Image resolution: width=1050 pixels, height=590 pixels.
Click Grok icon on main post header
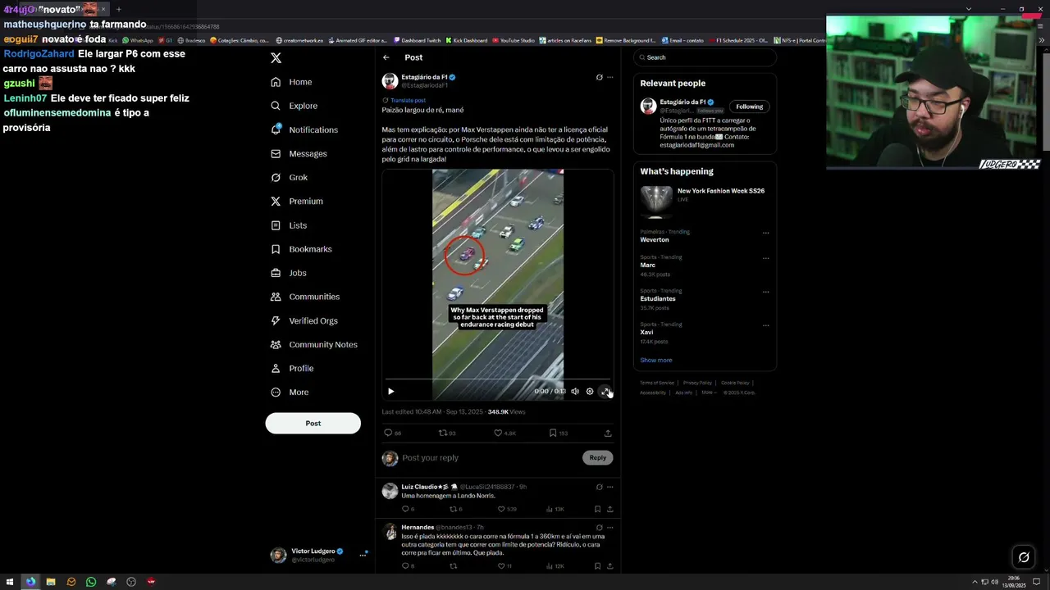(599, 77)
